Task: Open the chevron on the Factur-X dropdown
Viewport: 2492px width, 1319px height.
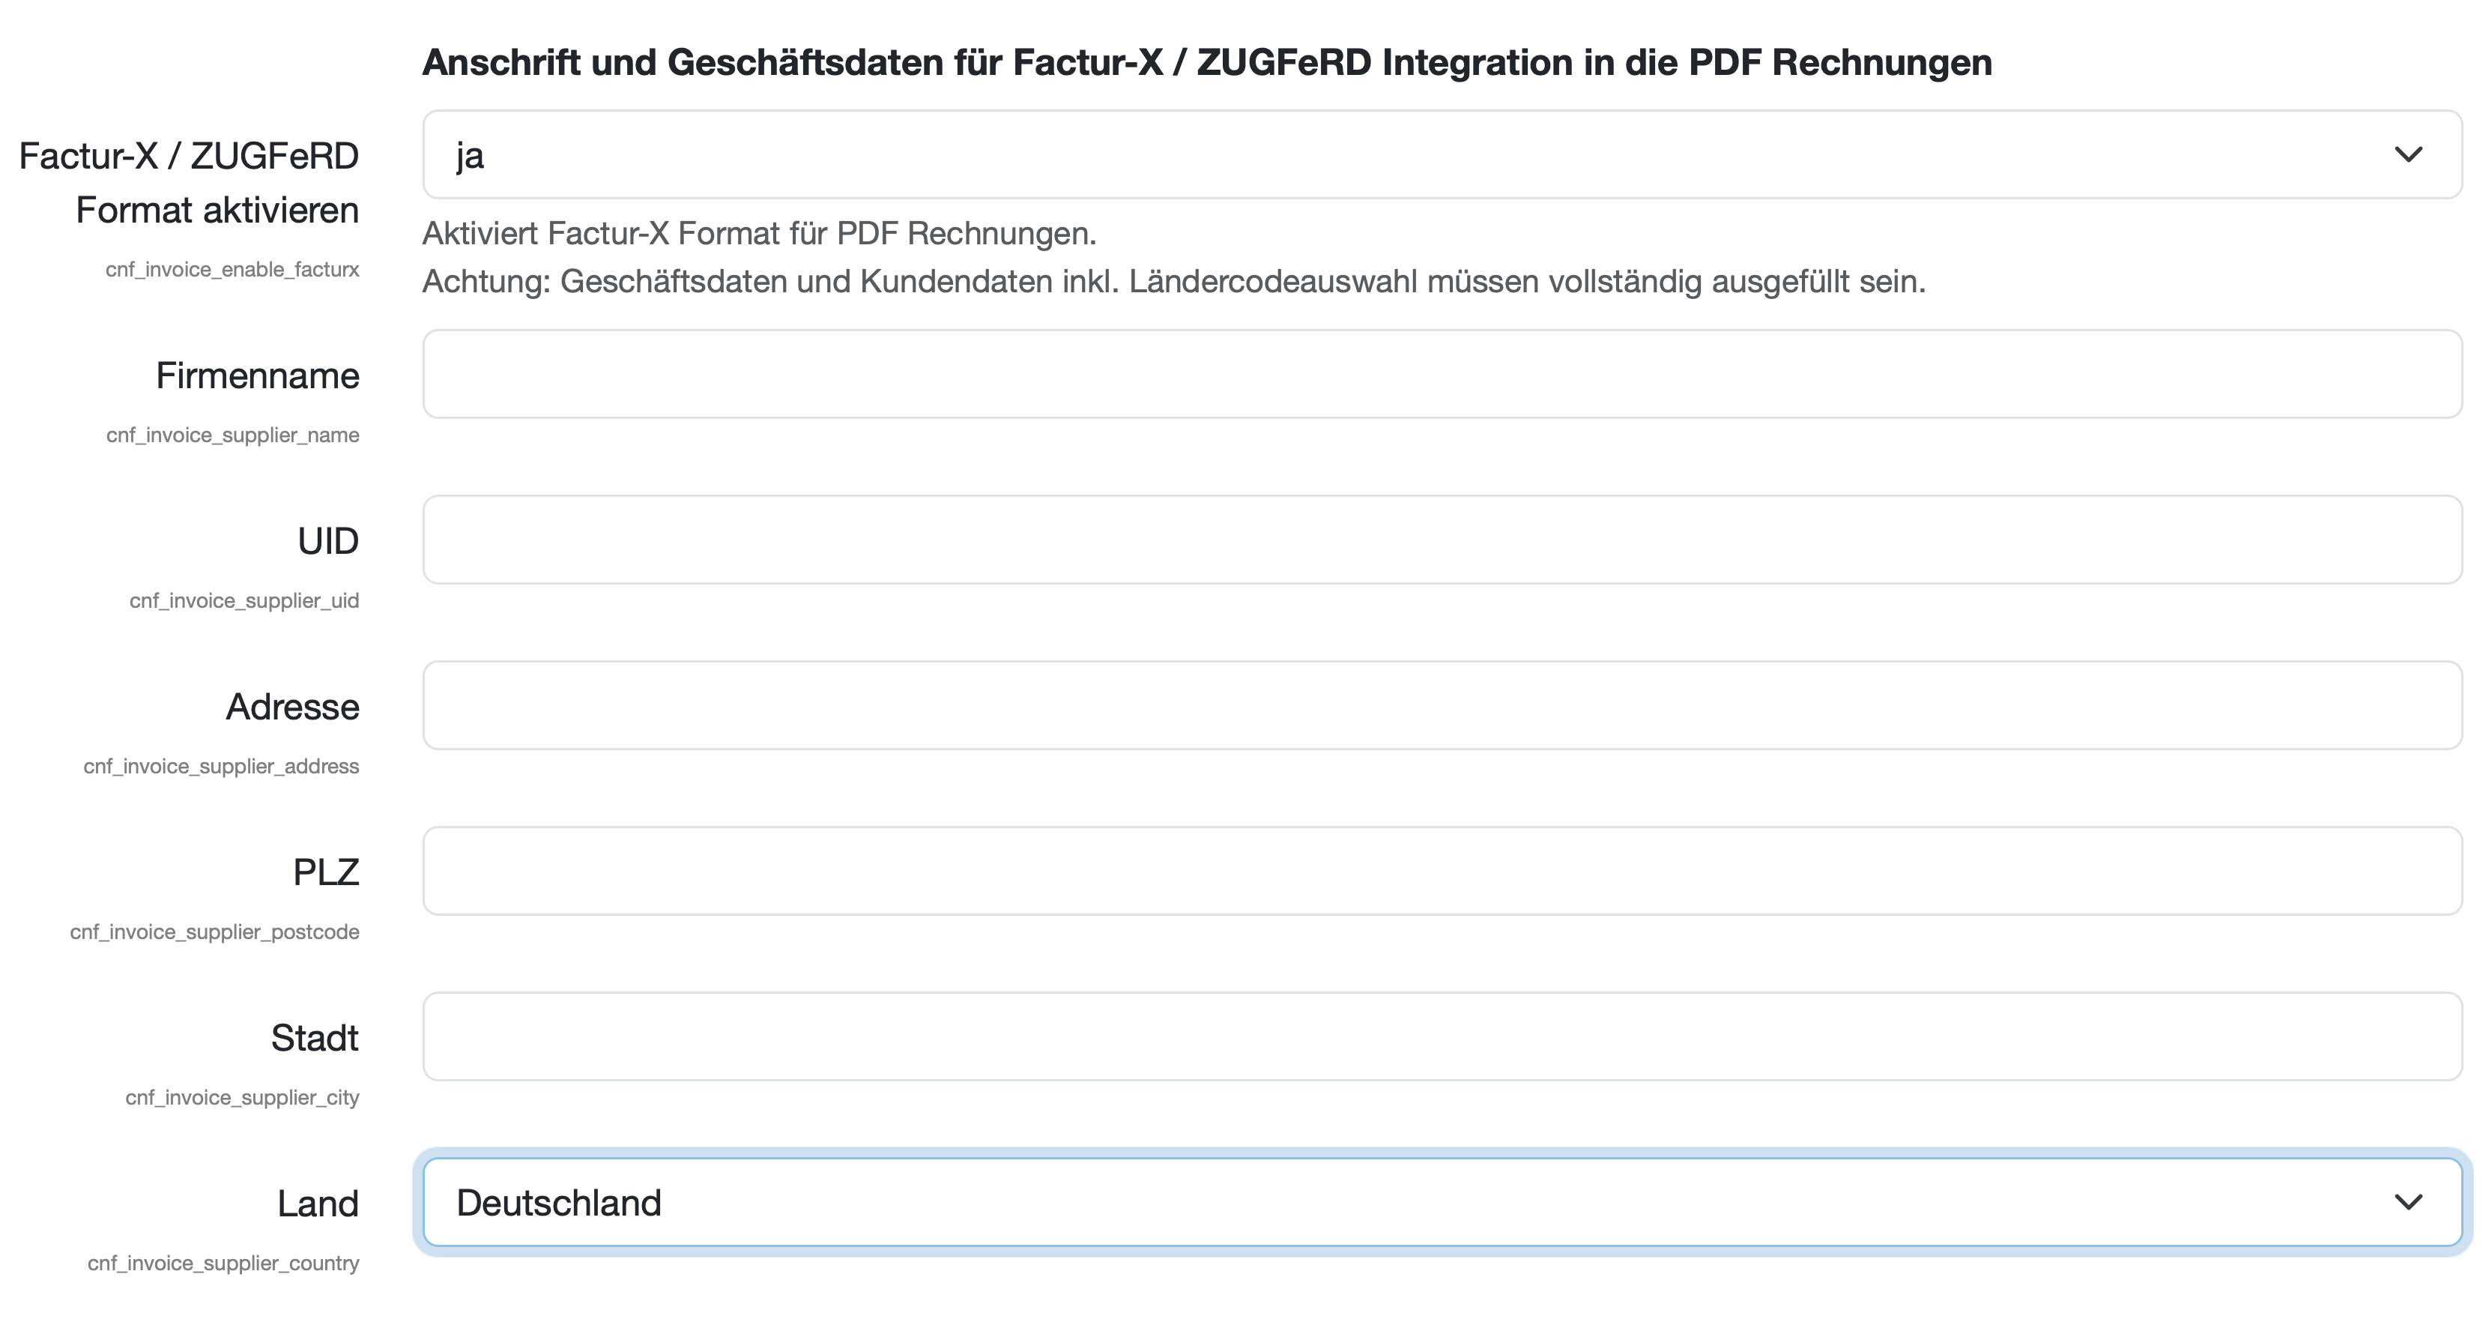Action: coord(2408,153)
